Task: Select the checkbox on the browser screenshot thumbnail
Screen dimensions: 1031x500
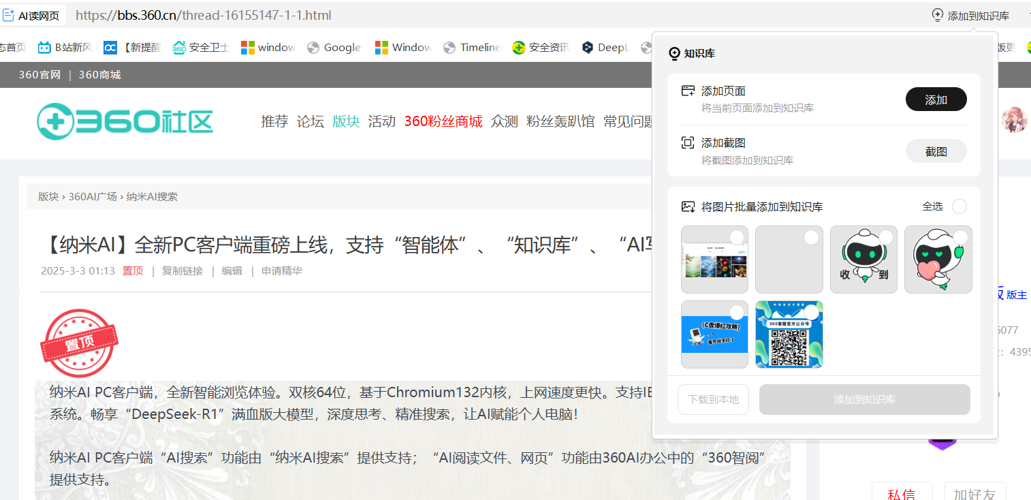Action: 737,237
